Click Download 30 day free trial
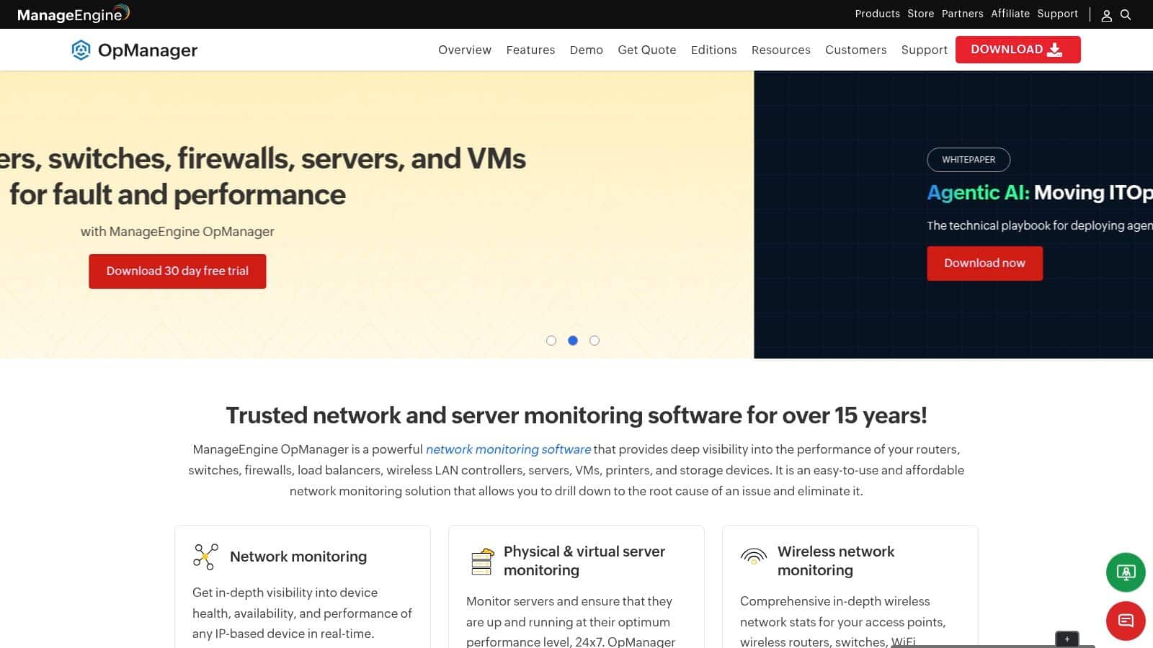The height and width of the screenshot is (648, 1153). click(177, 271)
